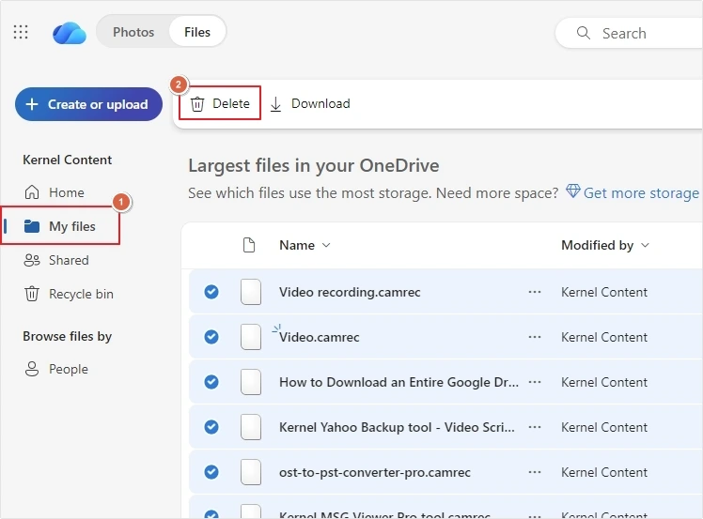Open Home in the sidebar
The width and height of the screenshot is (703, 519).
[x=54, y=192]
